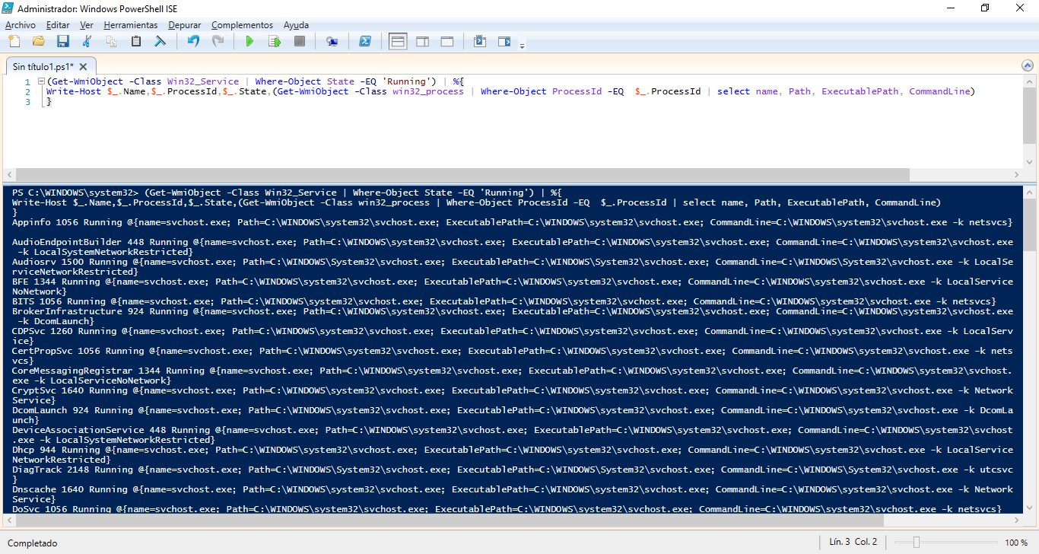Toggle Script Pane on top layout
Image resolution: width=1039 pixels, height=554 pixels.
(x=397, y=41)
